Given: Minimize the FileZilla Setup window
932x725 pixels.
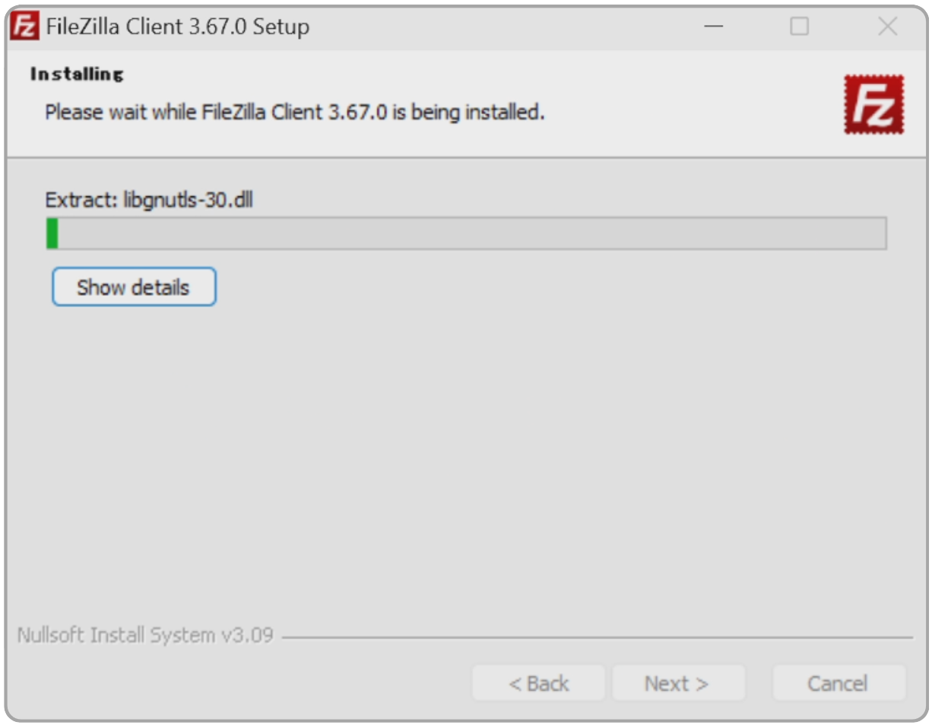Looking at the screenshot, I should pos(713,27).
